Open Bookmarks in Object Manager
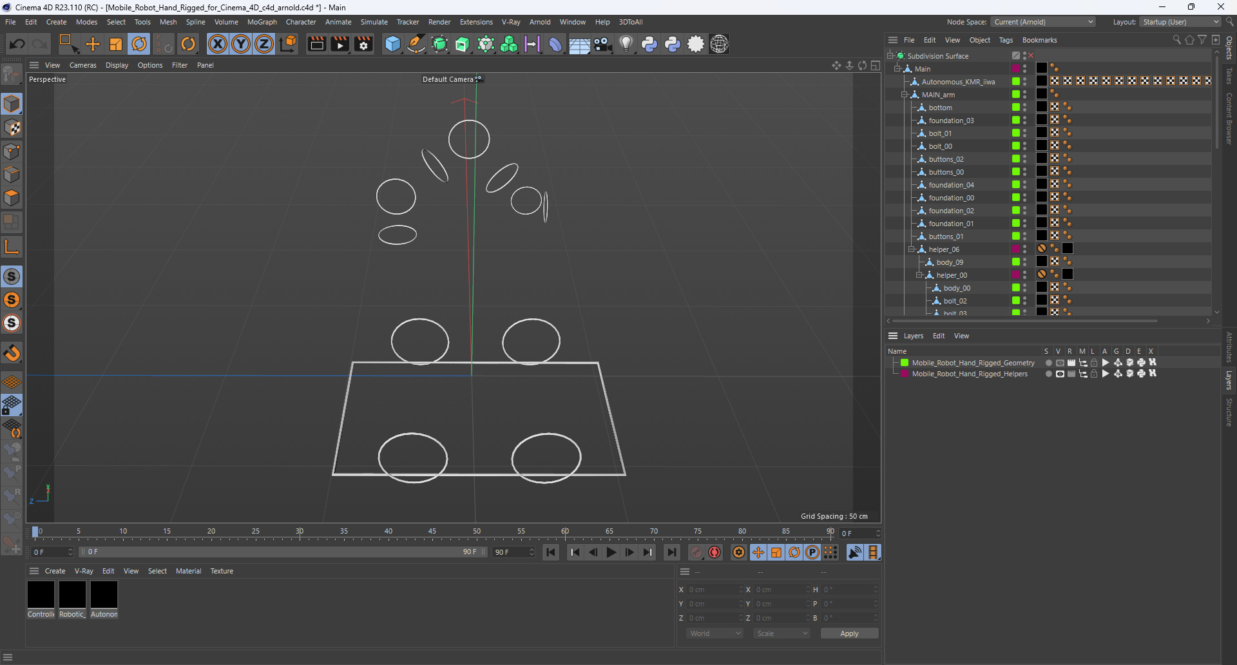This screenshot has height=665, width=1237. (x=1039, y=40)
